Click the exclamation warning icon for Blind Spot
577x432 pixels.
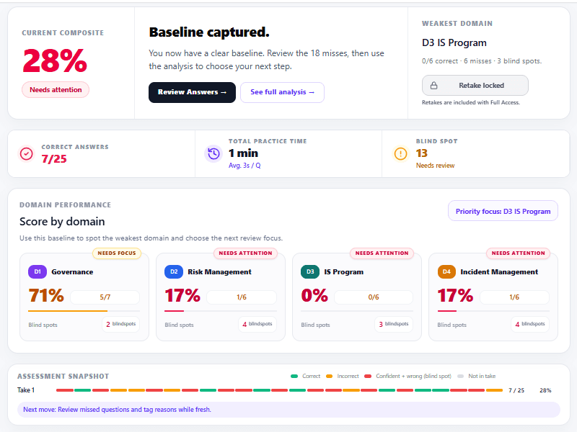pyautogui.click(x=401, y=154)
